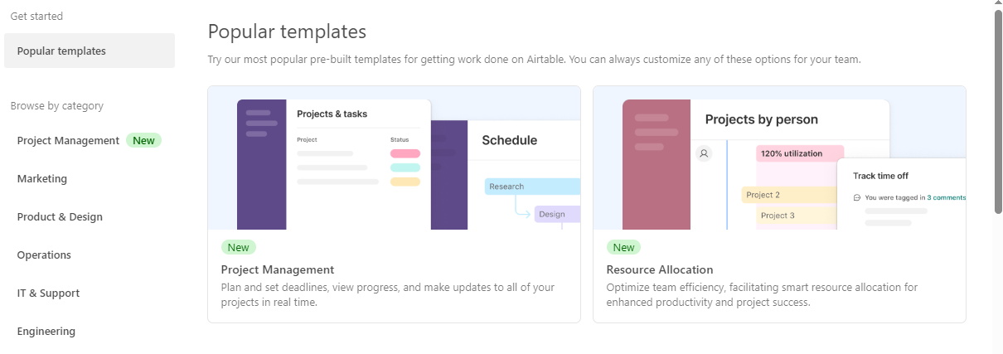The image size is (1003, 354).
Task: Click the 120% utilization pink bar
Action: pos(799,153)
